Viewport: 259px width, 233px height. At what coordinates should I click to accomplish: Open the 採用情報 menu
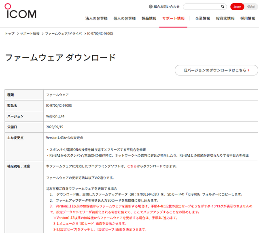(248, 18)
